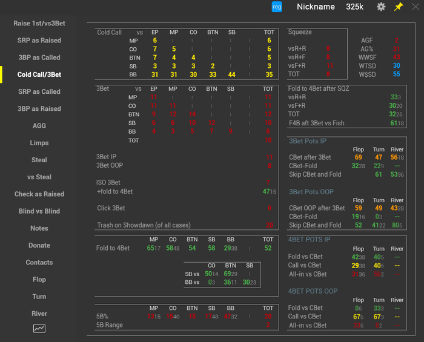The height and width of the screenshot is (342, 424).
Task: Select the Flop tab
Action: pyautogui.click(x=39, y=279)
